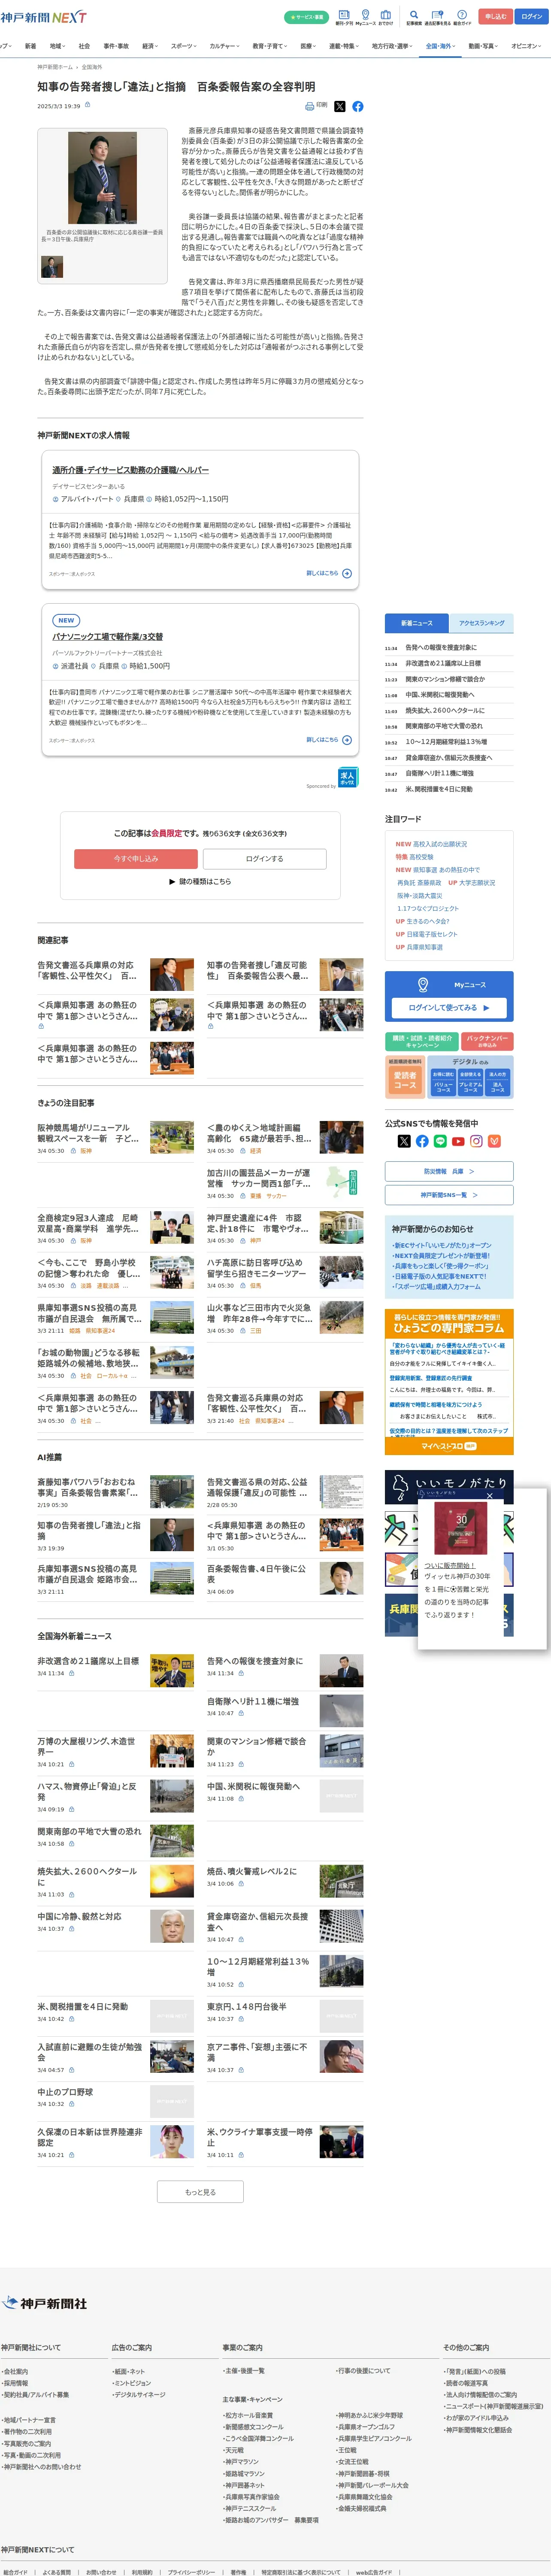The height and width of the screenshot is (2576, 551).
Task: Open official LINE account icon
Action: click(x=440, y=1141)
